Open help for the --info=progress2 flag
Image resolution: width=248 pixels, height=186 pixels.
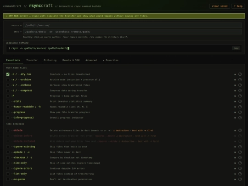(x=240, y=118)
